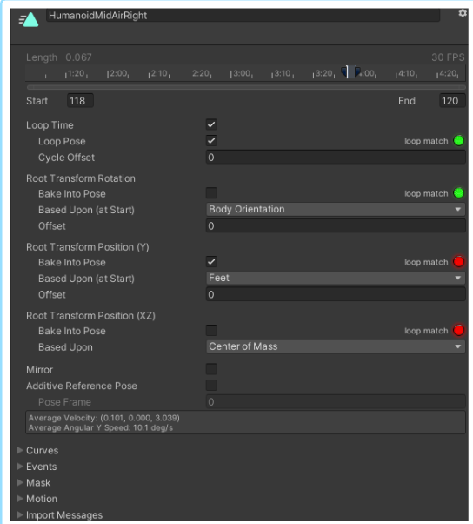This screenshot has height=524, width=473.
Task: Click the disabled Pose Frame field
Action: [336, 401]
